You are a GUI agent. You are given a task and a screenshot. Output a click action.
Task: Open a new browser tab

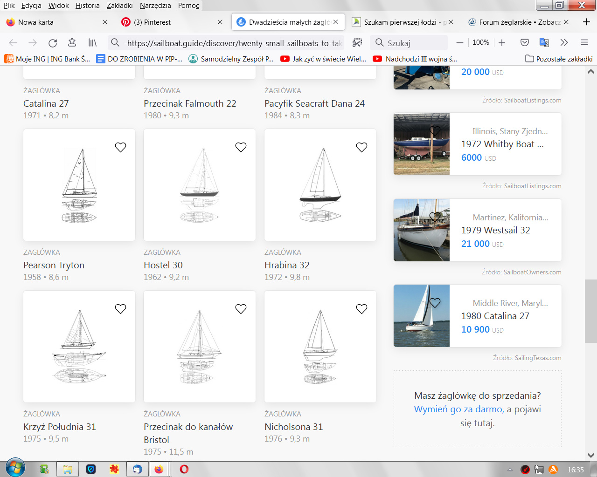[x=586, y=22]
